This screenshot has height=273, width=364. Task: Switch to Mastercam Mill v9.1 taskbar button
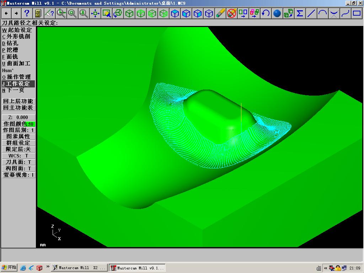(137, 268)
